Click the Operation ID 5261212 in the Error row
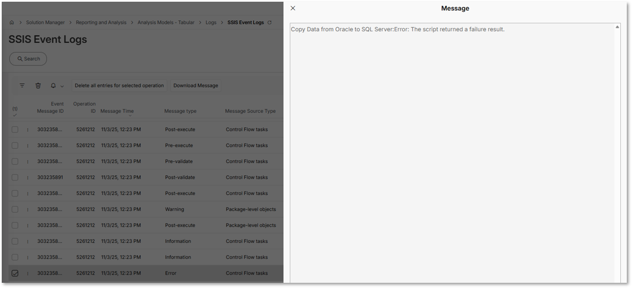Viewport: 632px width, 288px height. pyautogui.click(x=86, y=273)
